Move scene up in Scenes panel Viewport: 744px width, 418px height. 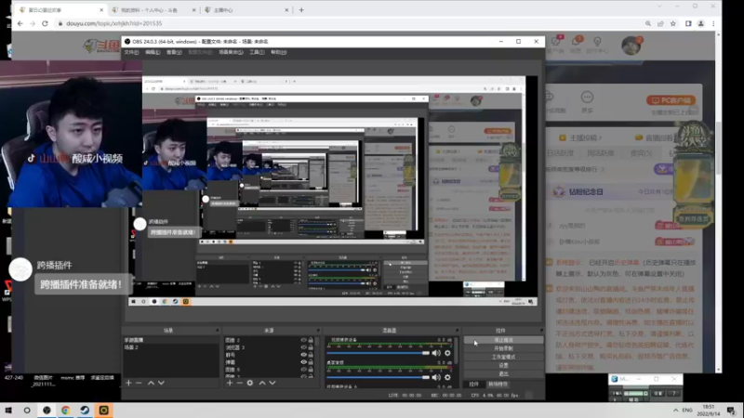click(151, 383)
